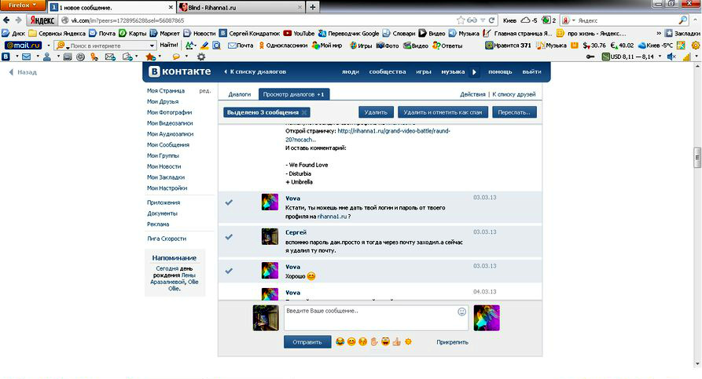The height and width of the screenshot is (379, 702).
Task: Click Удалить и отметить как спам
Action: click(x=443, y=113)
